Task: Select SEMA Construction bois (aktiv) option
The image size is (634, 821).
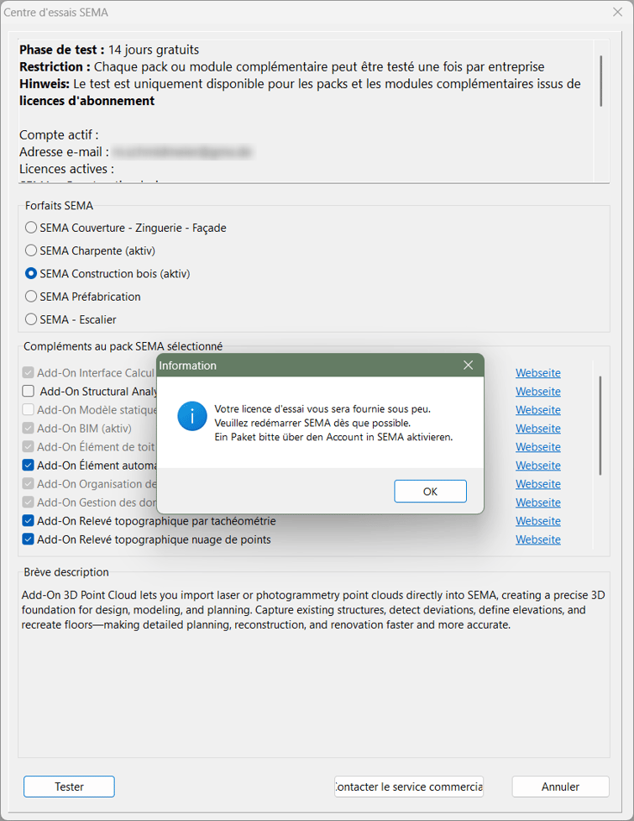Action: tap(31, 274)
